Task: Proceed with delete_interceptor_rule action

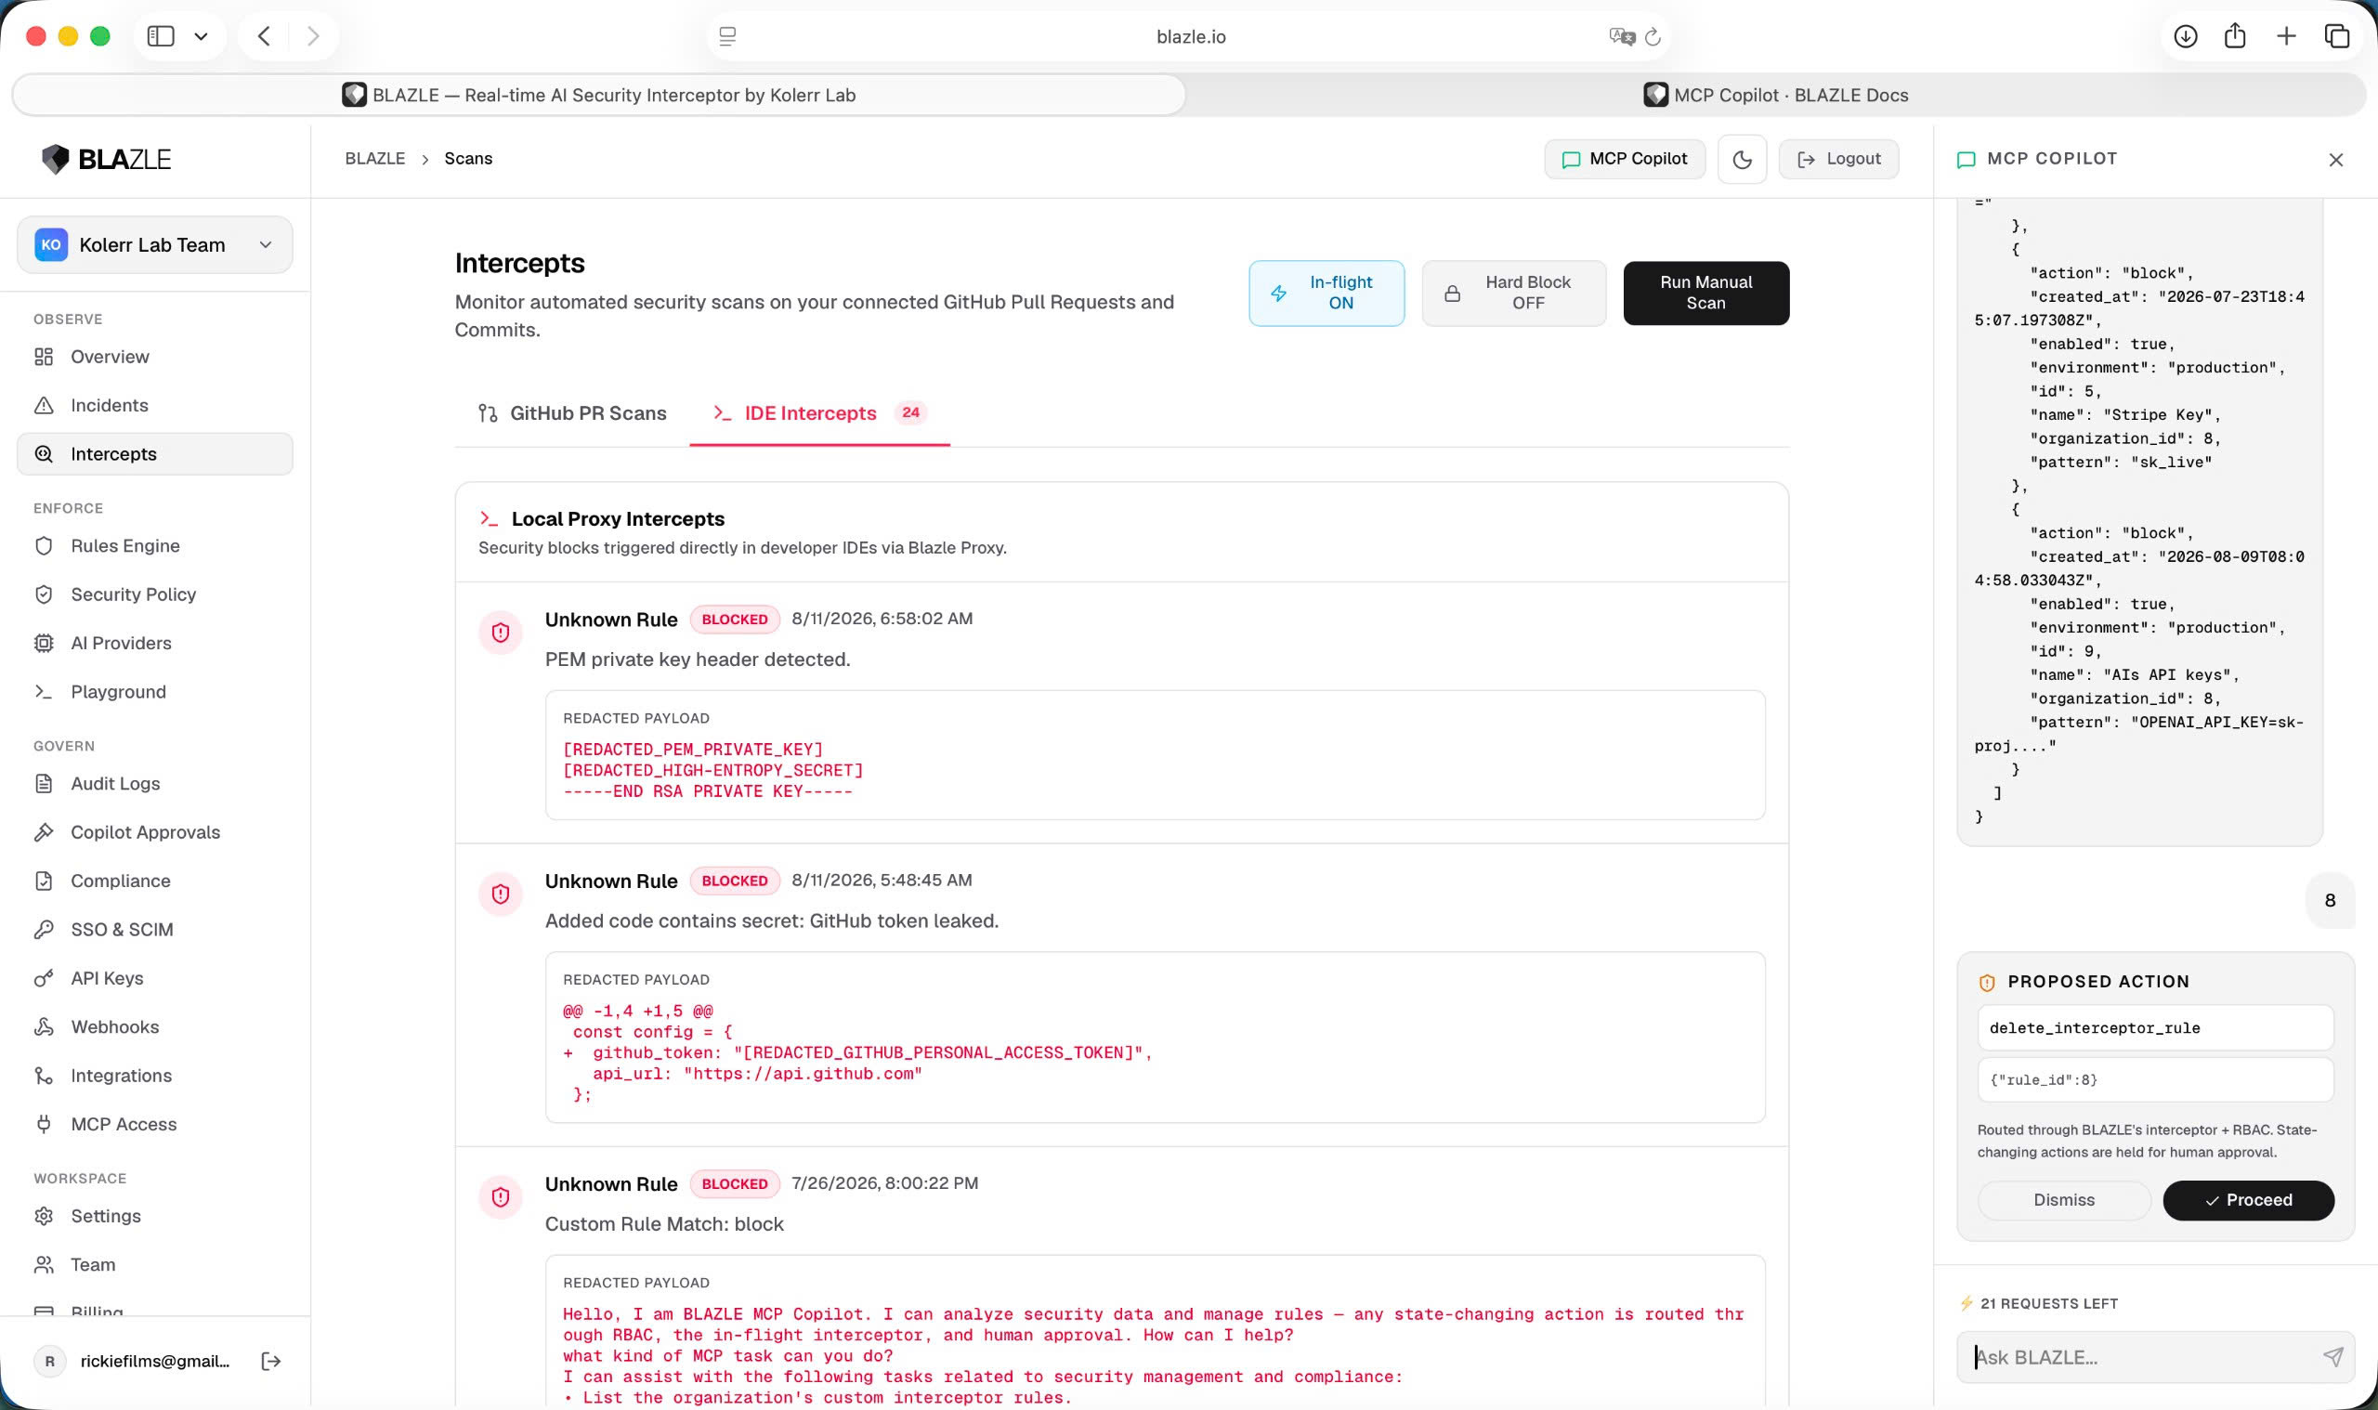Action: pyautogui.click(x=2248, y=1199)
